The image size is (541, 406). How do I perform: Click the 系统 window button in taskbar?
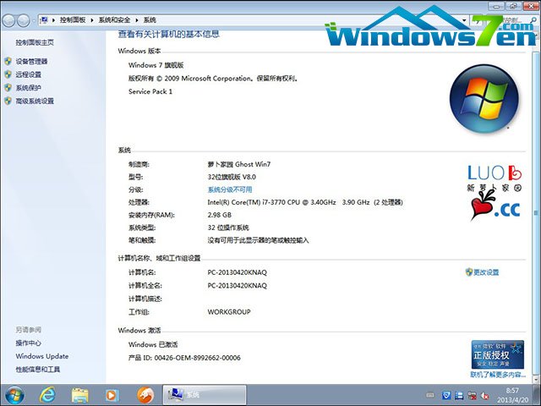pos(205,395)
